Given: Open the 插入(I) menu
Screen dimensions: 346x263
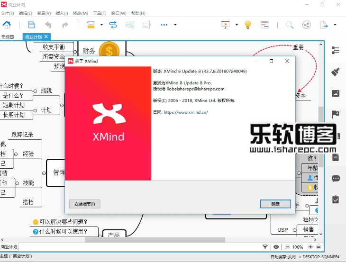Looking at the screenshot, I should point(62,13).
